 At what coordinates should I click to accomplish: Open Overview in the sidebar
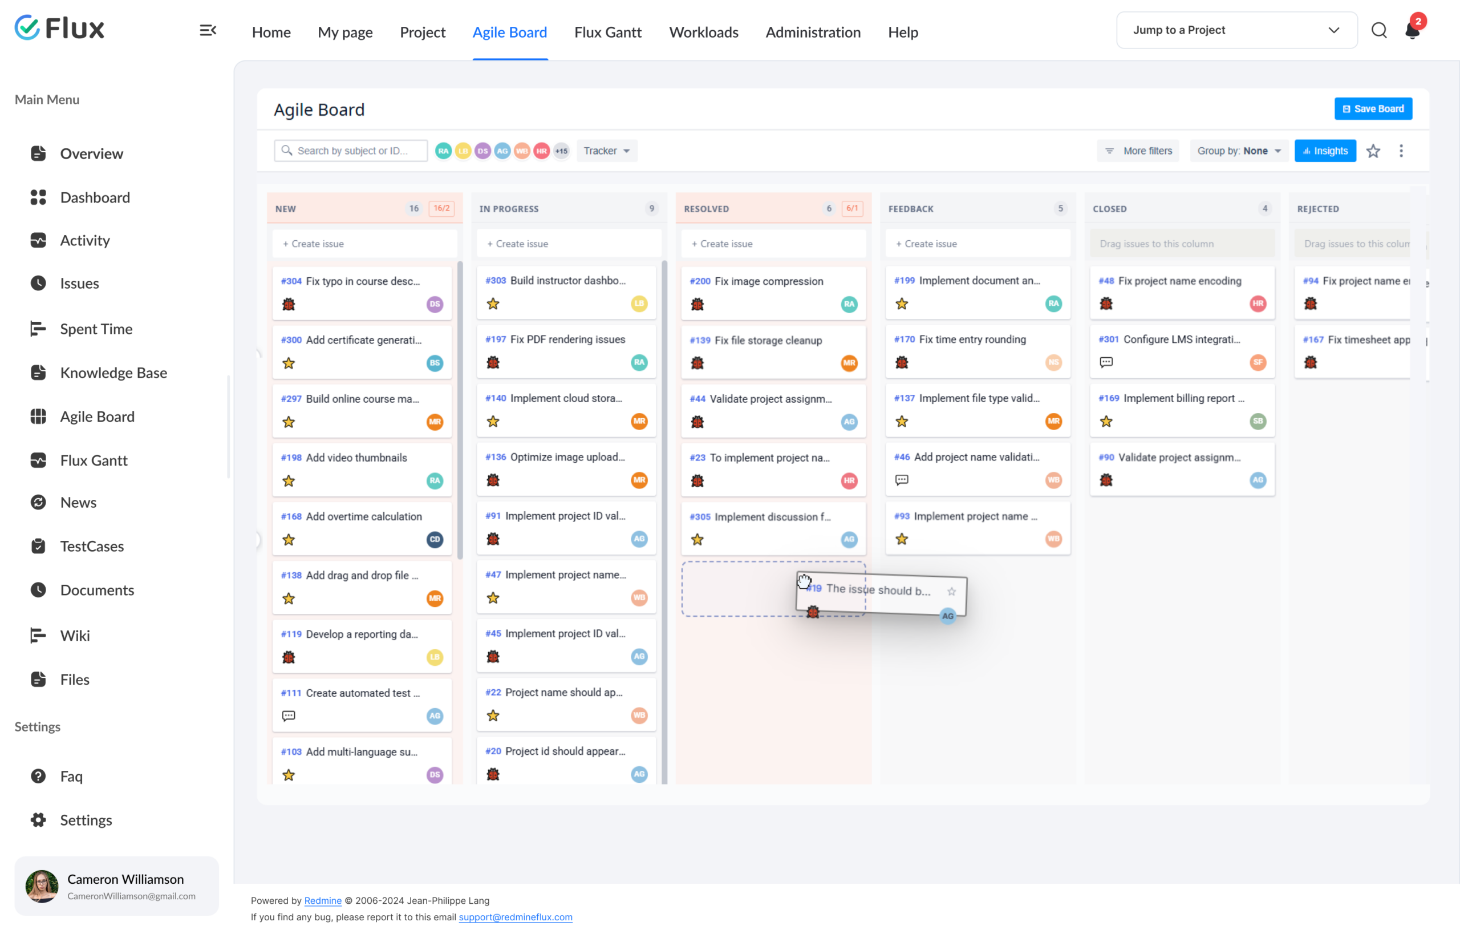pyautogui.click(x=91, y=153)
